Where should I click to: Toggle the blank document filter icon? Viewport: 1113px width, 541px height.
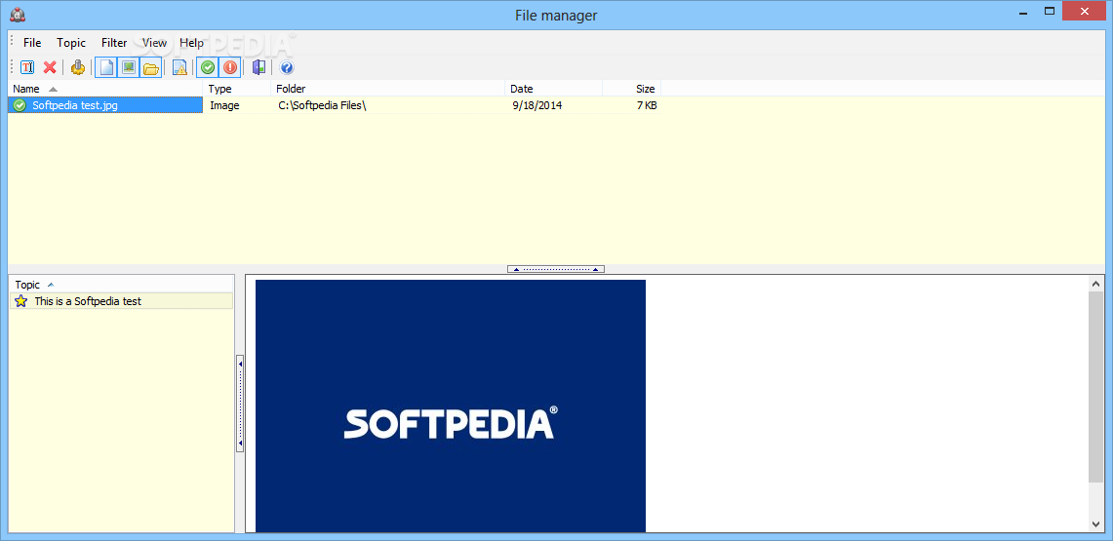click(x=105, y=67)
